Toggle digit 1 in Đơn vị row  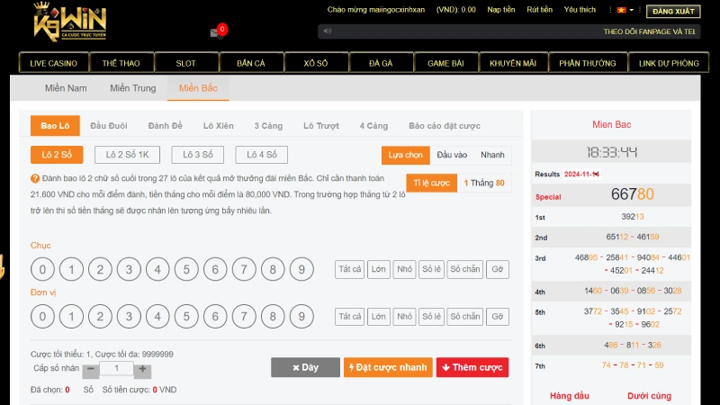click(x=71, y=317)
